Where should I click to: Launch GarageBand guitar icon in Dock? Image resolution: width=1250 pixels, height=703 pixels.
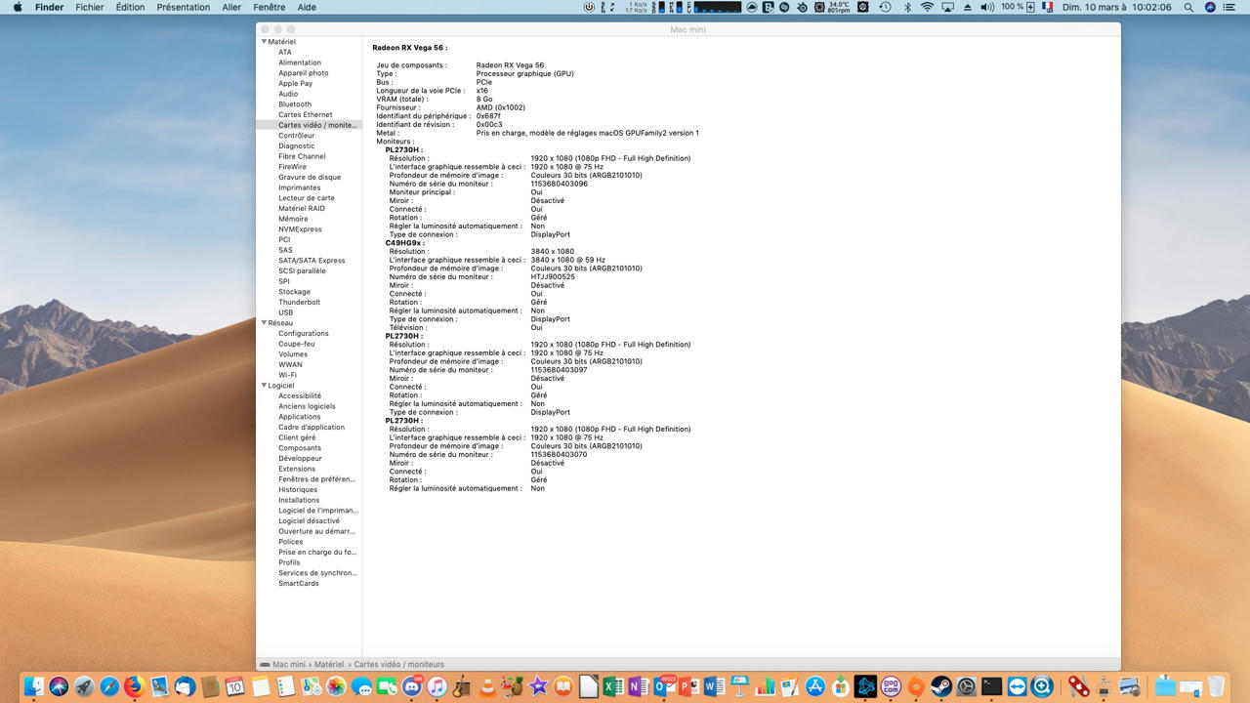point(462,686)
